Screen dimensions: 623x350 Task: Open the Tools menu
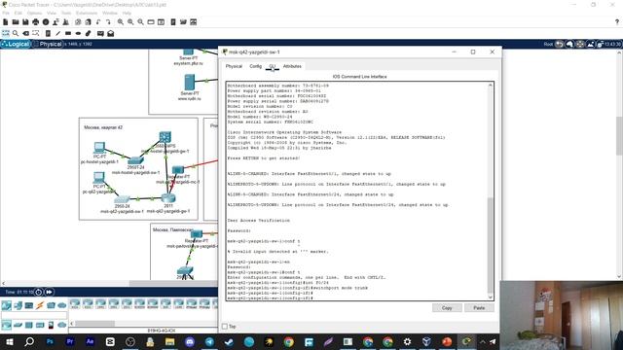point(66,13)
